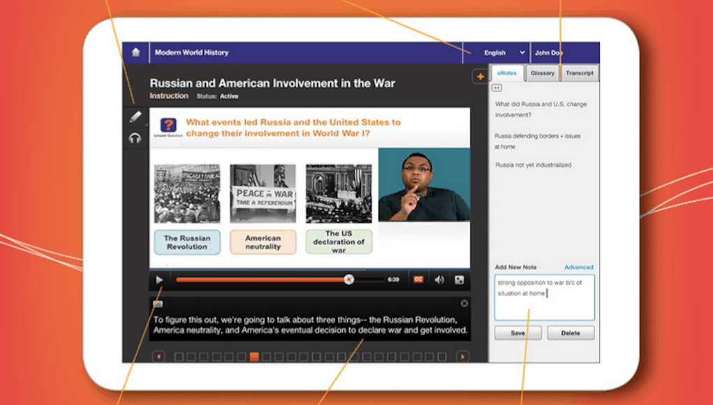This screenshot has width=713, height=405.
Task: Open the eNotes tab
Action: [506, 73]
